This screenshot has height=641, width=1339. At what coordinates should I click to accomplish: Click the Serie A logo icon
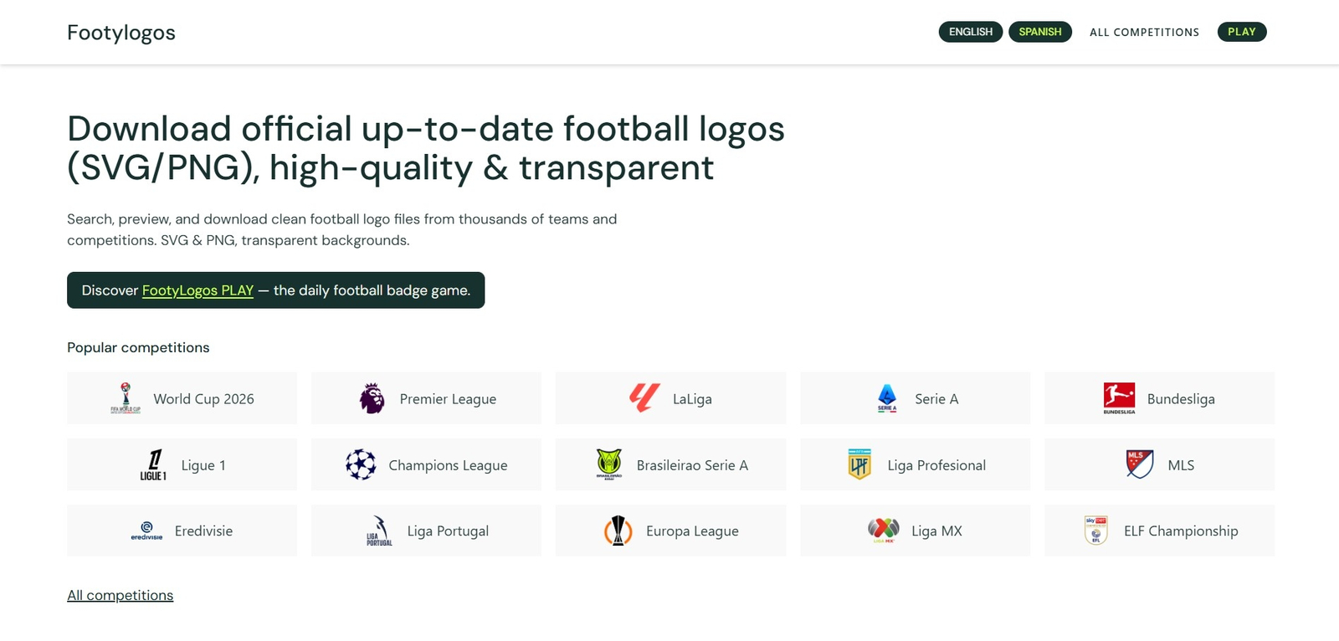coord(887,397)
